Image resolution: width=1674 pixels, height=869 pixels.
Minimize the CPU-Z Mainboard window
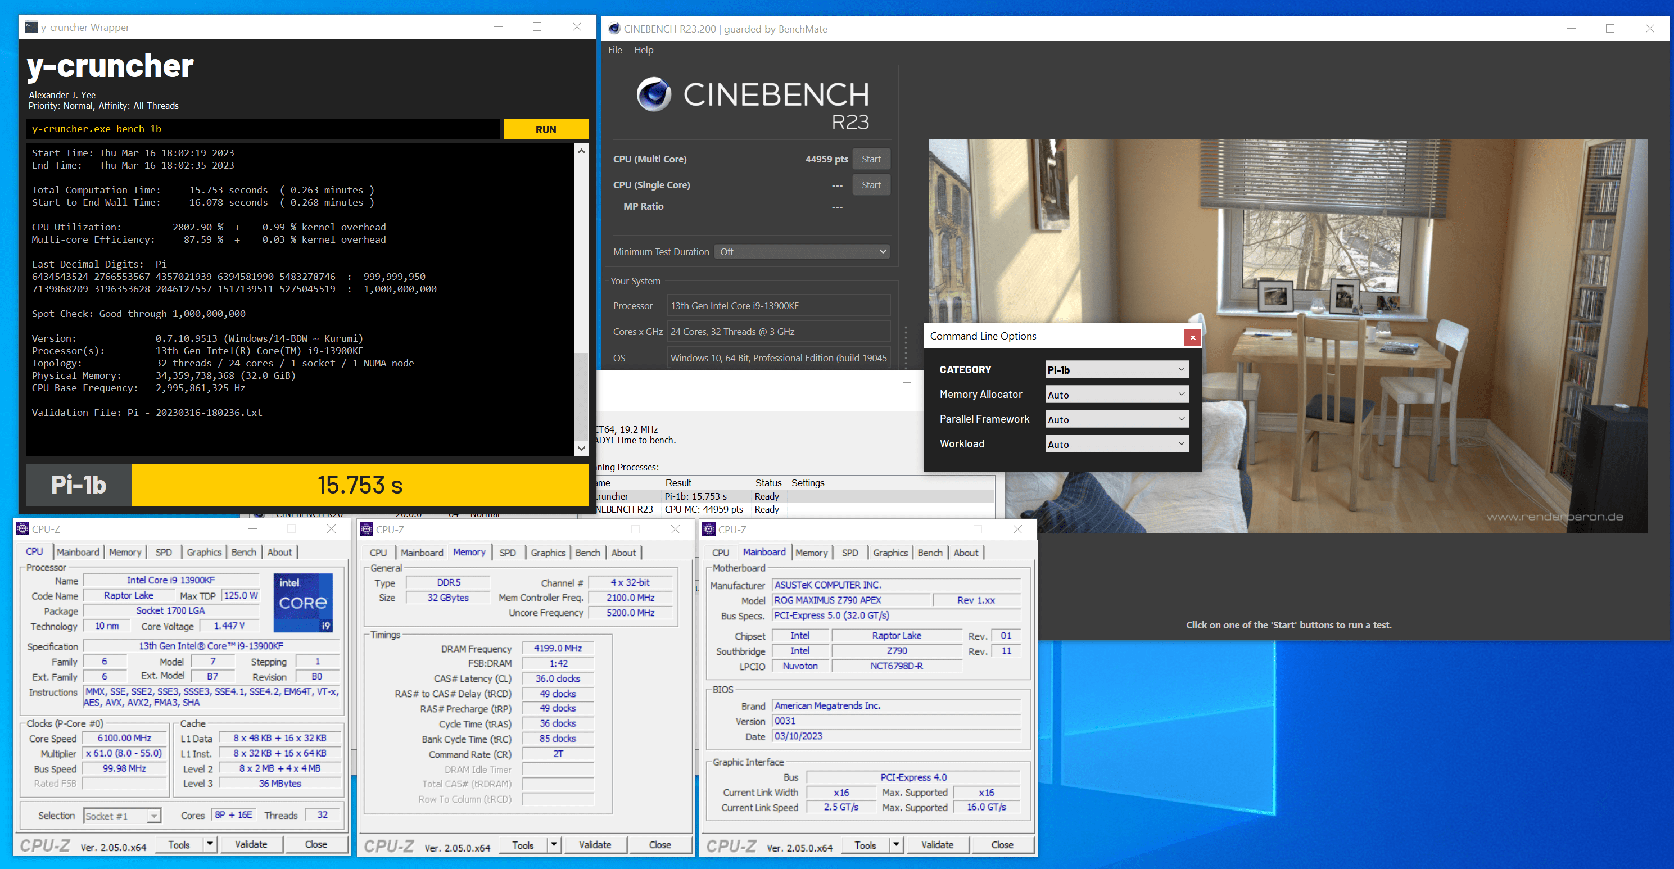[938, 529]
